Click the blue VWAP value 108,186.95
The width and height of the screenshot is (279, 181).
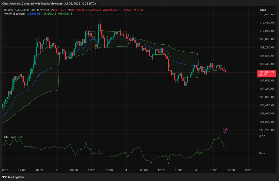coord(33,14)
